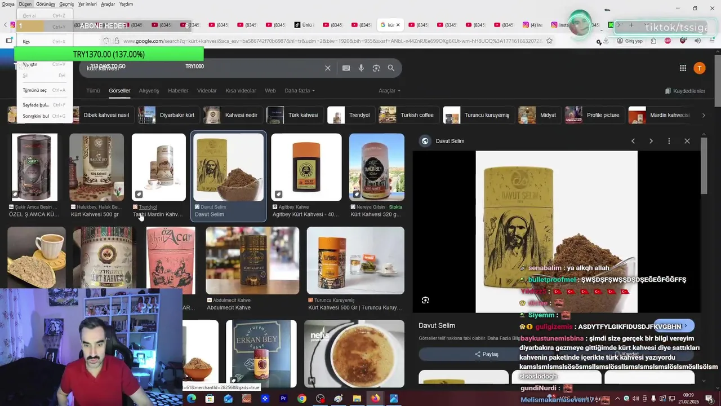The width and height of the screenshot is (721, 406).
Task: Choose 'Tümünü seç' in the Düzen menu
Action: 44,90
